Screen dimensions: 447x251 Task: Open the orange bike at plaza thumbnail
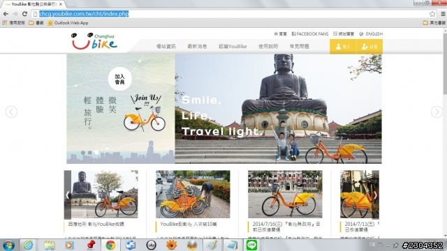click(x=285, y=194)
